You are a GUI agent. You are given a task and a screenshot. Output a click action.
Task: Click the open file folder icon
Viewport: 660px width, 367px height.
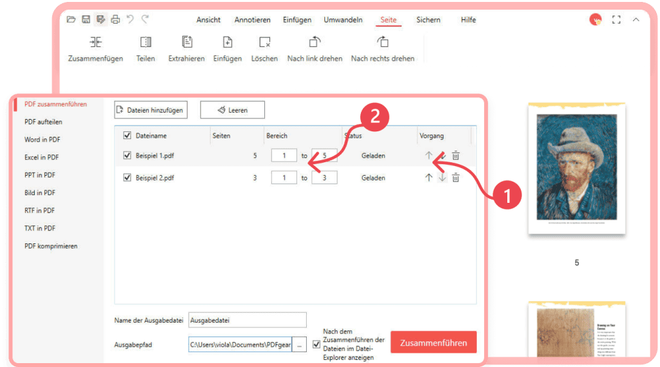(71, 19)
